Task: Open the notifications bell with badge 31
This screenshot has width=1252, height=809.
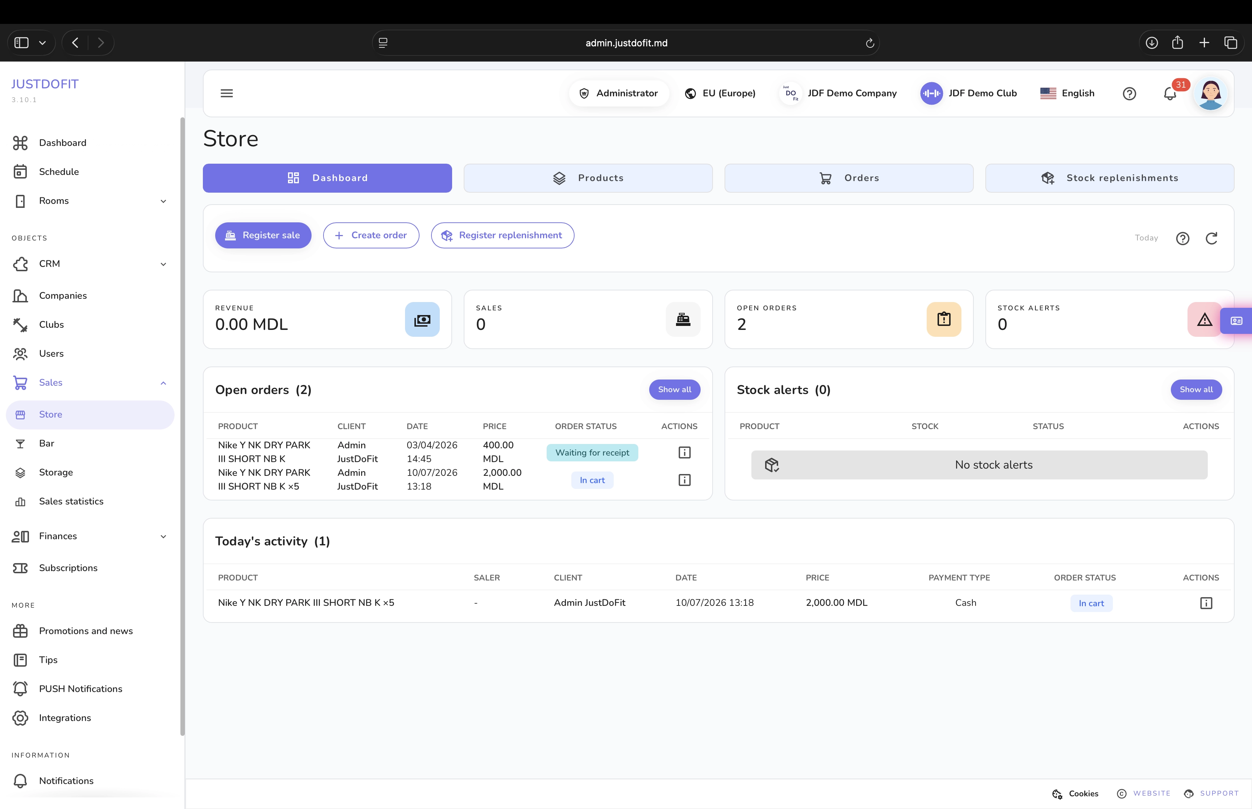Action: (1169, 93)
